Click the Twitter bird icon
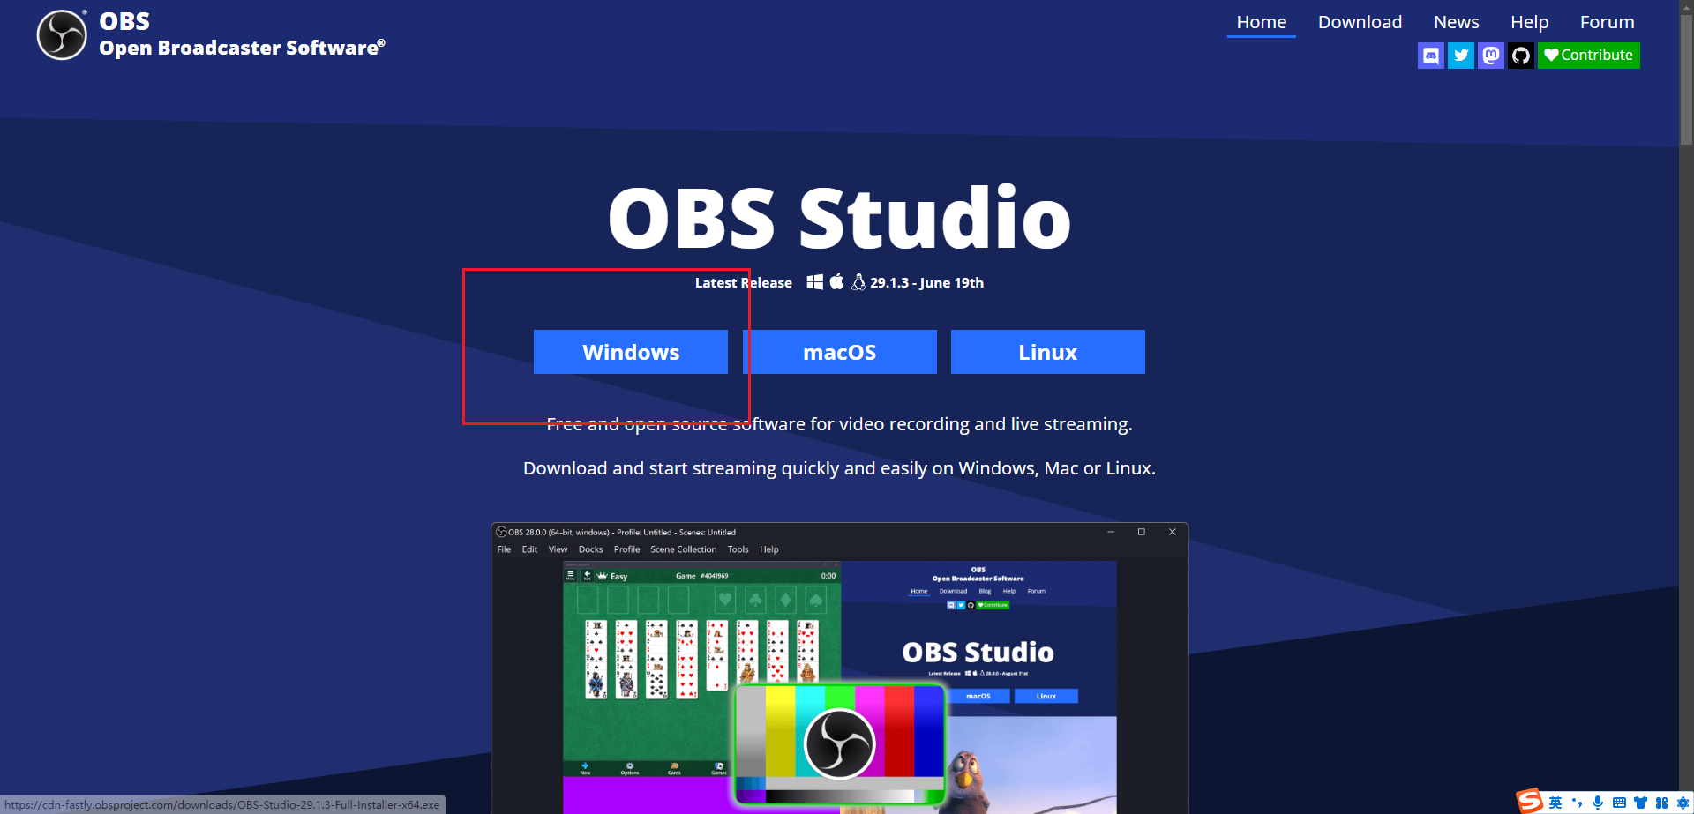The height and width of the screenshot is (814, 1694). pyautogui.click(x=1461, y=56)
